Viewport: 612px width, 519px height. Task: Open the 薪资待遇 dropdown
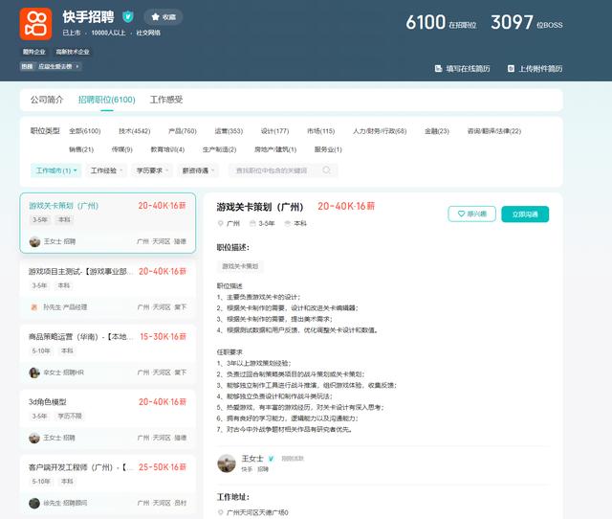(x=198, y=170)
